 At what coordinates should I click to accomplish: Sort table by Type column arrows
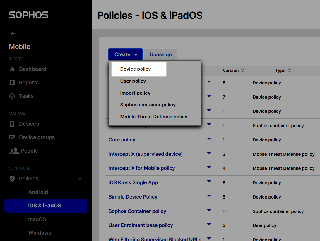pyautogui.click(x=289, y=70)
